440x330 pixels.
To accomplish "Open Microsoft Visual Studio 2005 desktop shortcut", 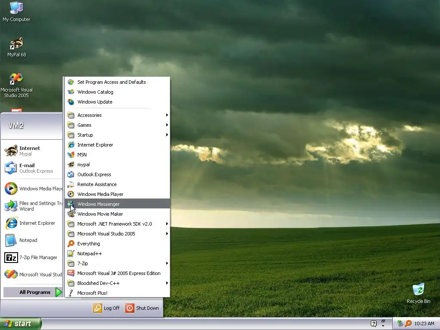I will click(16, 86).
